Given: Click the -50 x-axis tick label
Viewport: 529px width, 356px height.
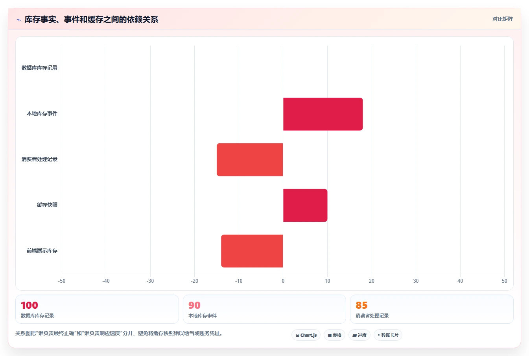Looking at the screenshot, I should pos(62,281).
